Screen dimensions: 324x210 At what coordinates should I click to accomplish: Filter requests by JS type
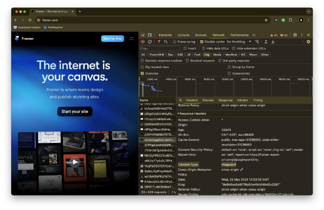tap(188, 55)
